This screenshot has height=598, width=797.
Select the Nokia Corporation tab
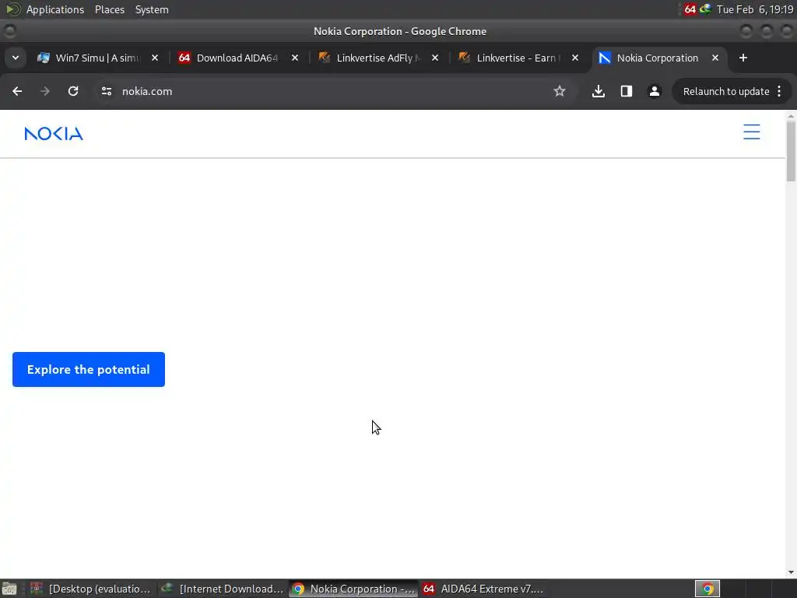(655, 58)
